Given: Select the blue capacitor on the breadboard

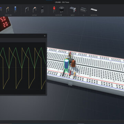Looking at the screenshot, I should click(x=66, y=64).
